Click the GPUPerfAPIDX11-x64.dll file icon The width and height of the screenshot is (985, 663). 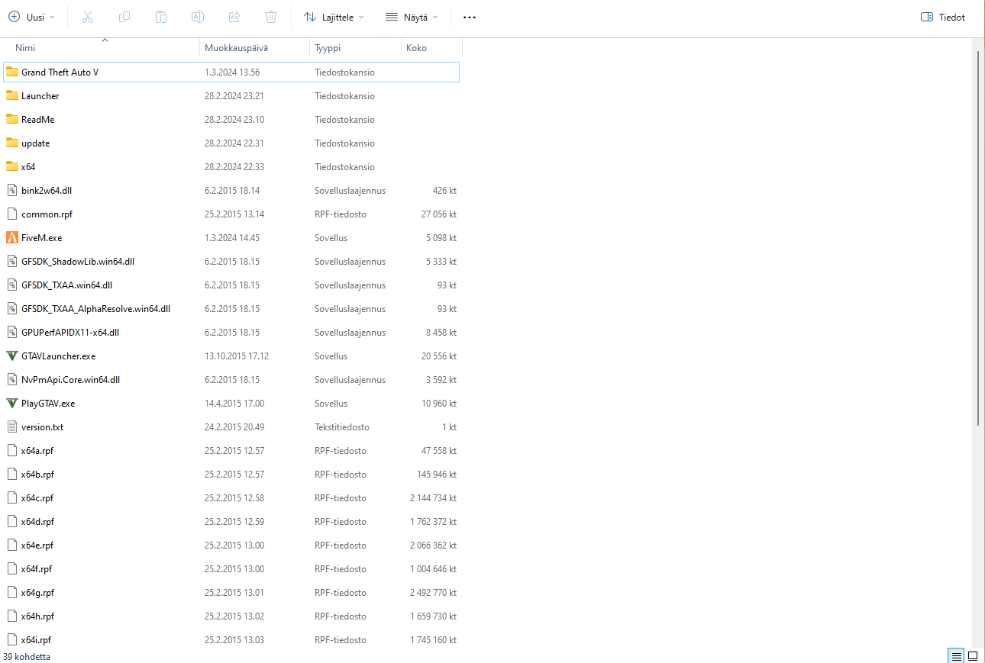pos(11,332)
